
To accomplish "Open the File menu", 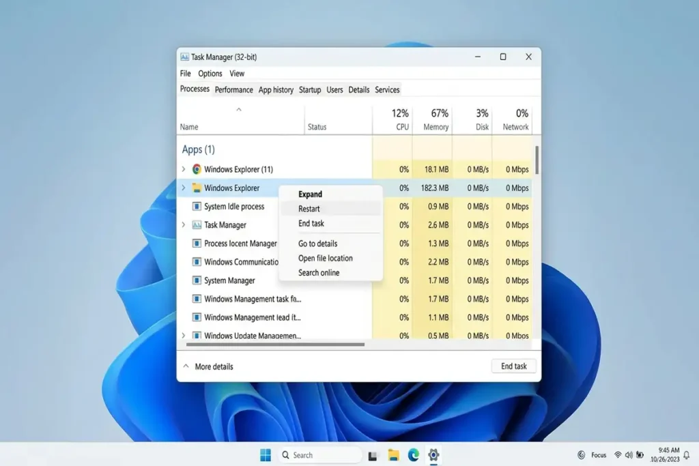I will pos(186,74).
